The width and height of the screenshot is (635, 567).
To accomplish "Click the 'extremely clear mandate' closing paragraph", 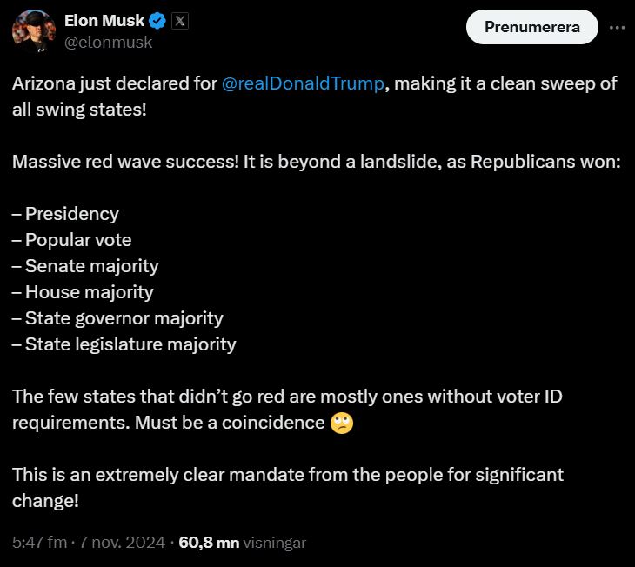I will 287,475.
